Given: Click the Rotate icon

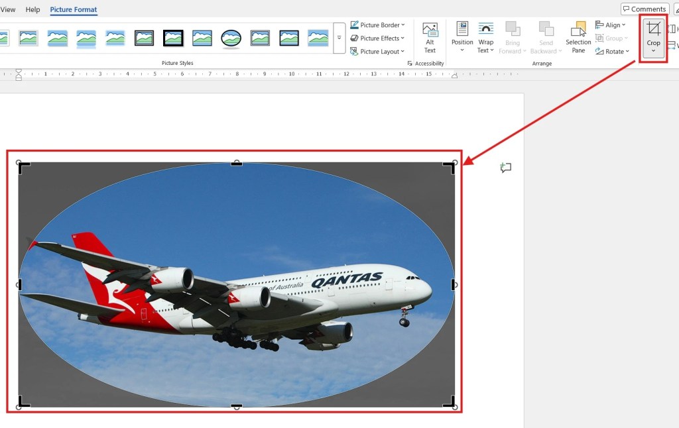Looking at the screenshot, I should tap(610, 51).
